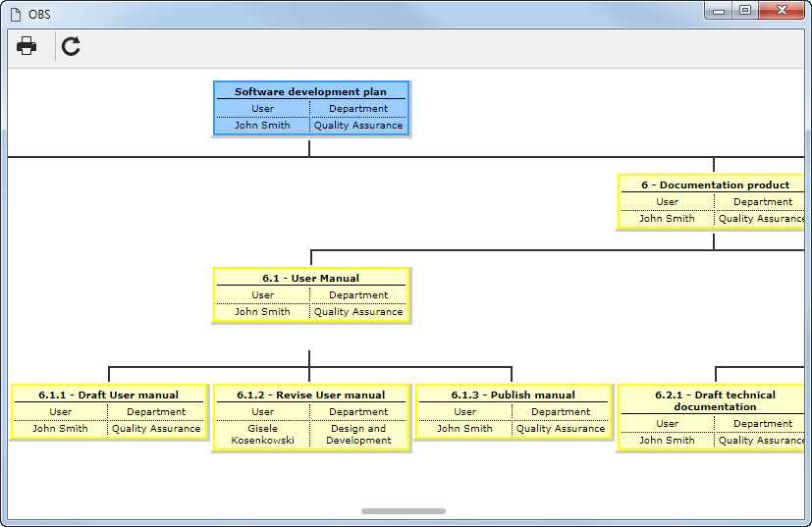Viewport: 812px width, 527px height.
Task: Refresh the OBS diagram
Action: [x=71, y=46]
